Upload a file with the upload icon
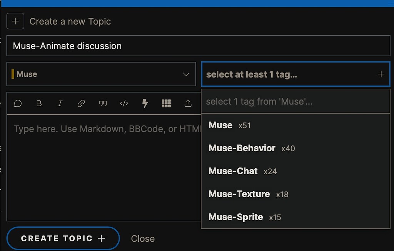This screenshot has height=251, width=394. click(x=188, y=103)
